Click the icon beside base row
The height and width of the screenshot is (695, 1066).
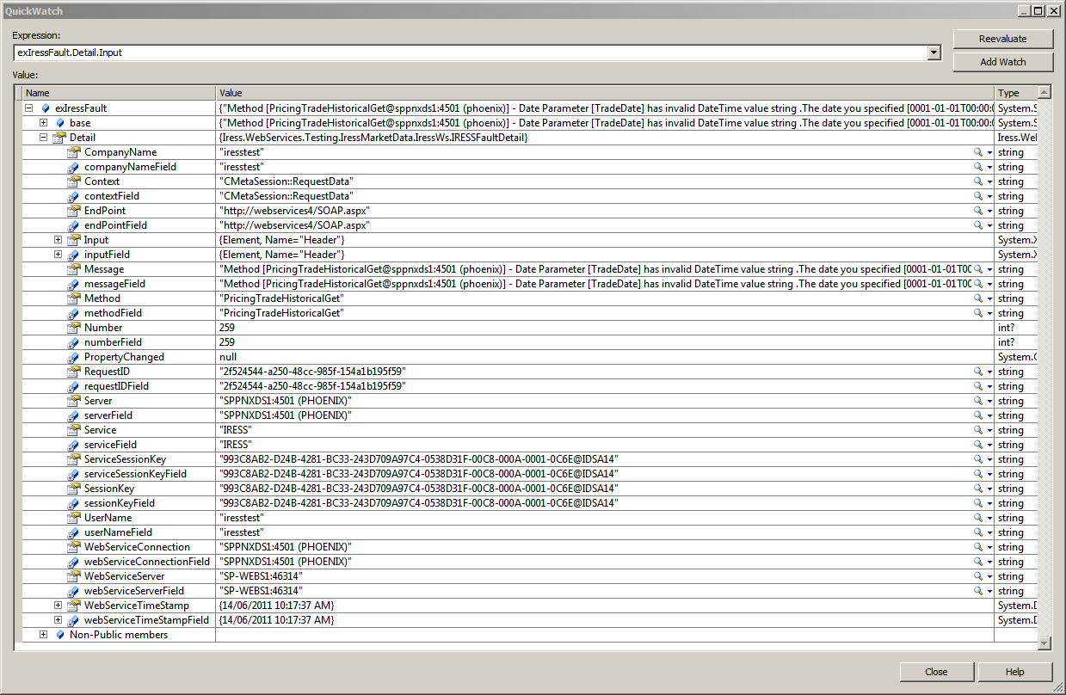(59, 123)
